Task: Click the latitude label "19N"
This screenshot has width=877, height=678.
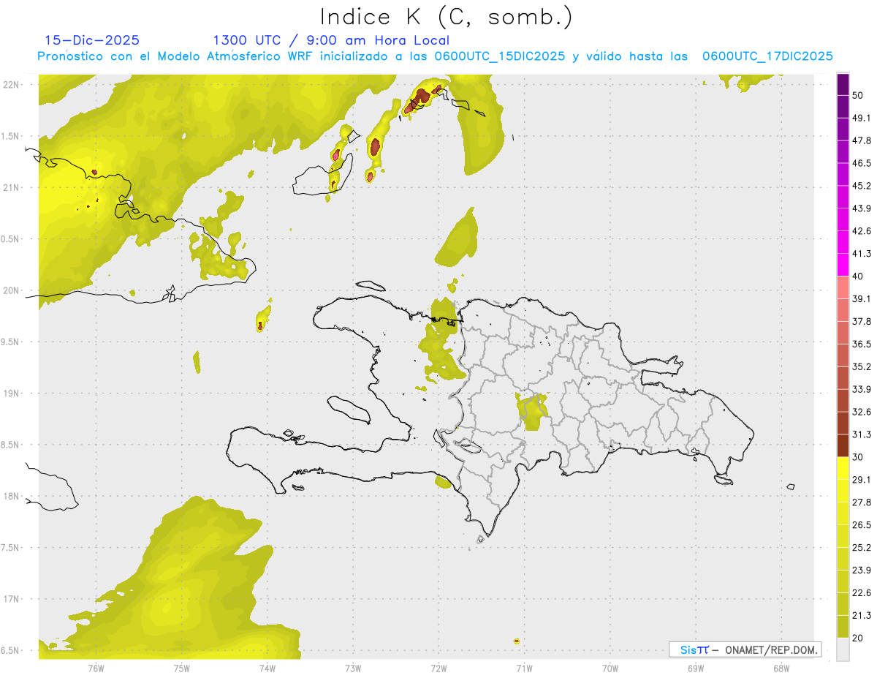Action: pos(12,393)
